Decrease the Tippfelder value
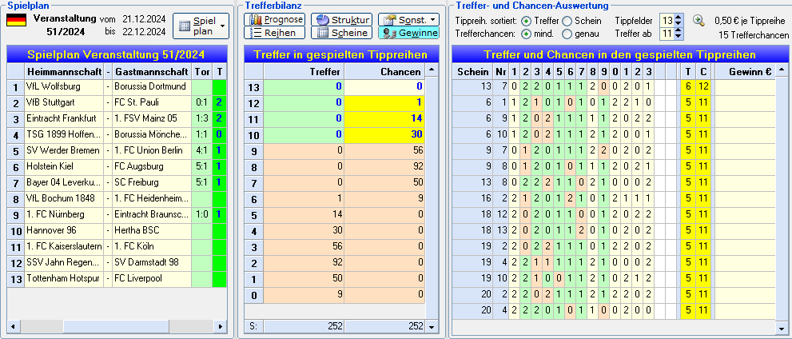This screenshot has height=339, width=792. coord(679,24)
